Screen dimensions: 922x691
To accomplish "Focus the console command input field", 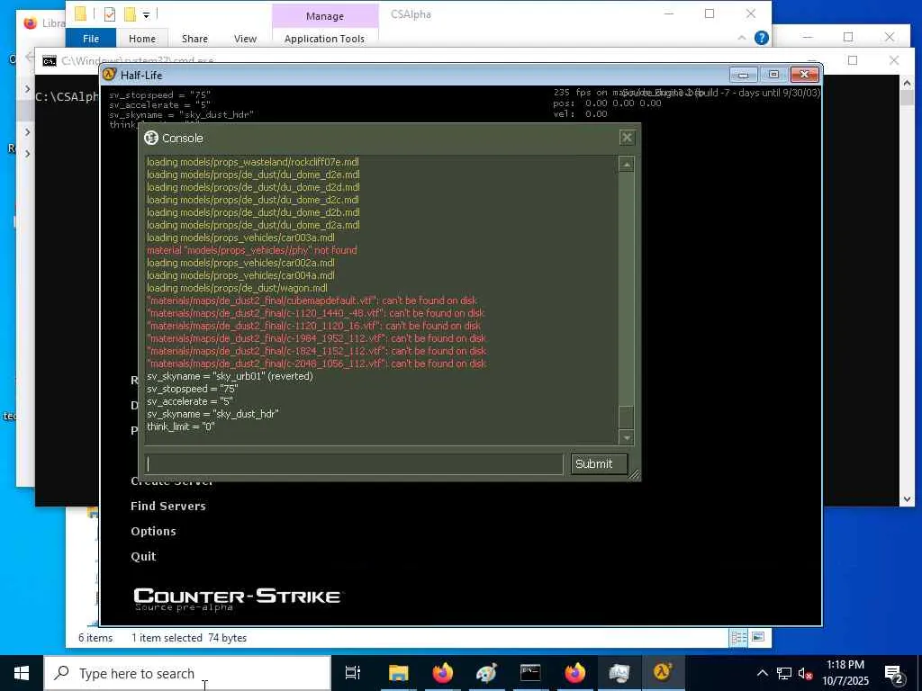I will [354, 463].
